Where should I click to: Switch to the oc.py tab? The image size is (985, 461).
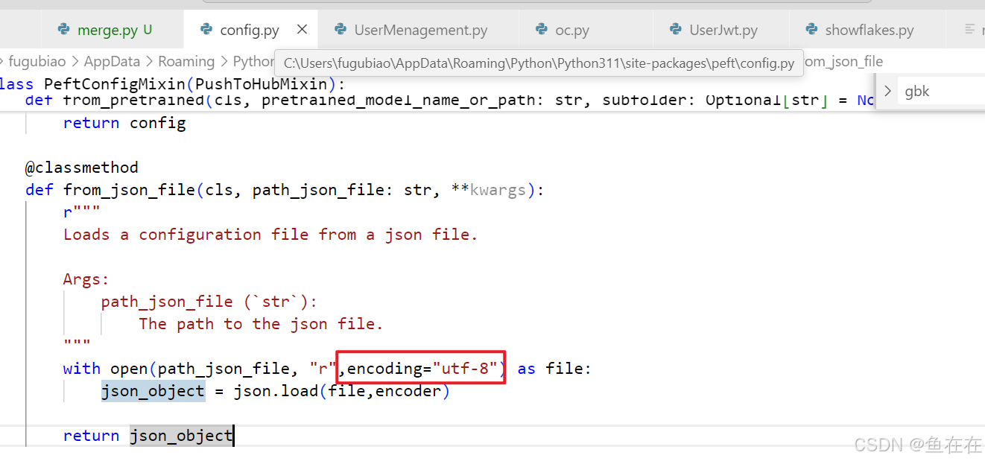tap(570, 30)
